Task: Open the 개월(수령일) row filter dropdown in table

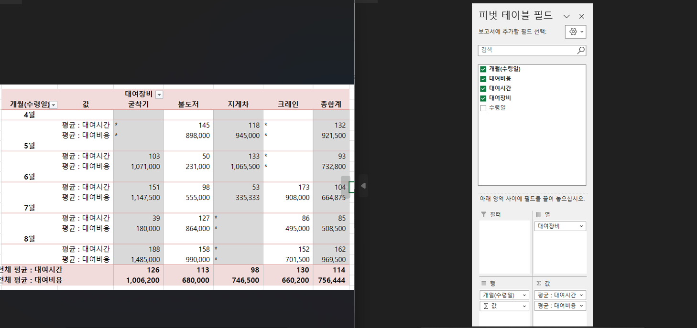Action: [x=54, y=105]
